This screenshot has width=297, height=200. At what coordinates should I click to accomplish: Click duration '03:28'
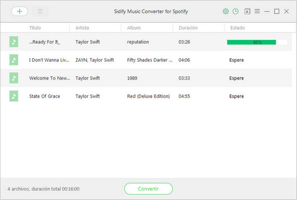click(184, 42)
